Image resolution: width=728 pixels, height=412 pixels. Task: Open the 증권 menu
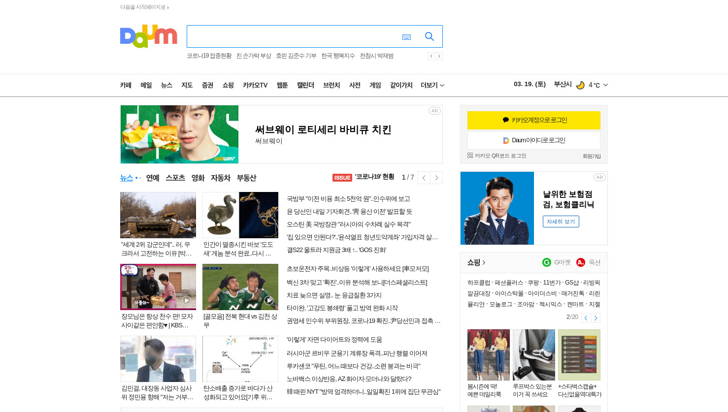click(x=207, y=85)
